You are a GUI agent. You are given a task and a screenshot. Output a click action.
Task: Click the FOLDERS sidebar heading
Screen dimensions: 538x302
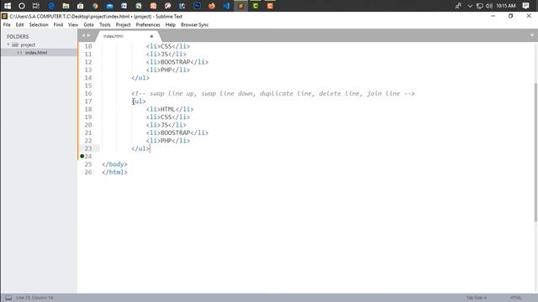tap(18, 36)
